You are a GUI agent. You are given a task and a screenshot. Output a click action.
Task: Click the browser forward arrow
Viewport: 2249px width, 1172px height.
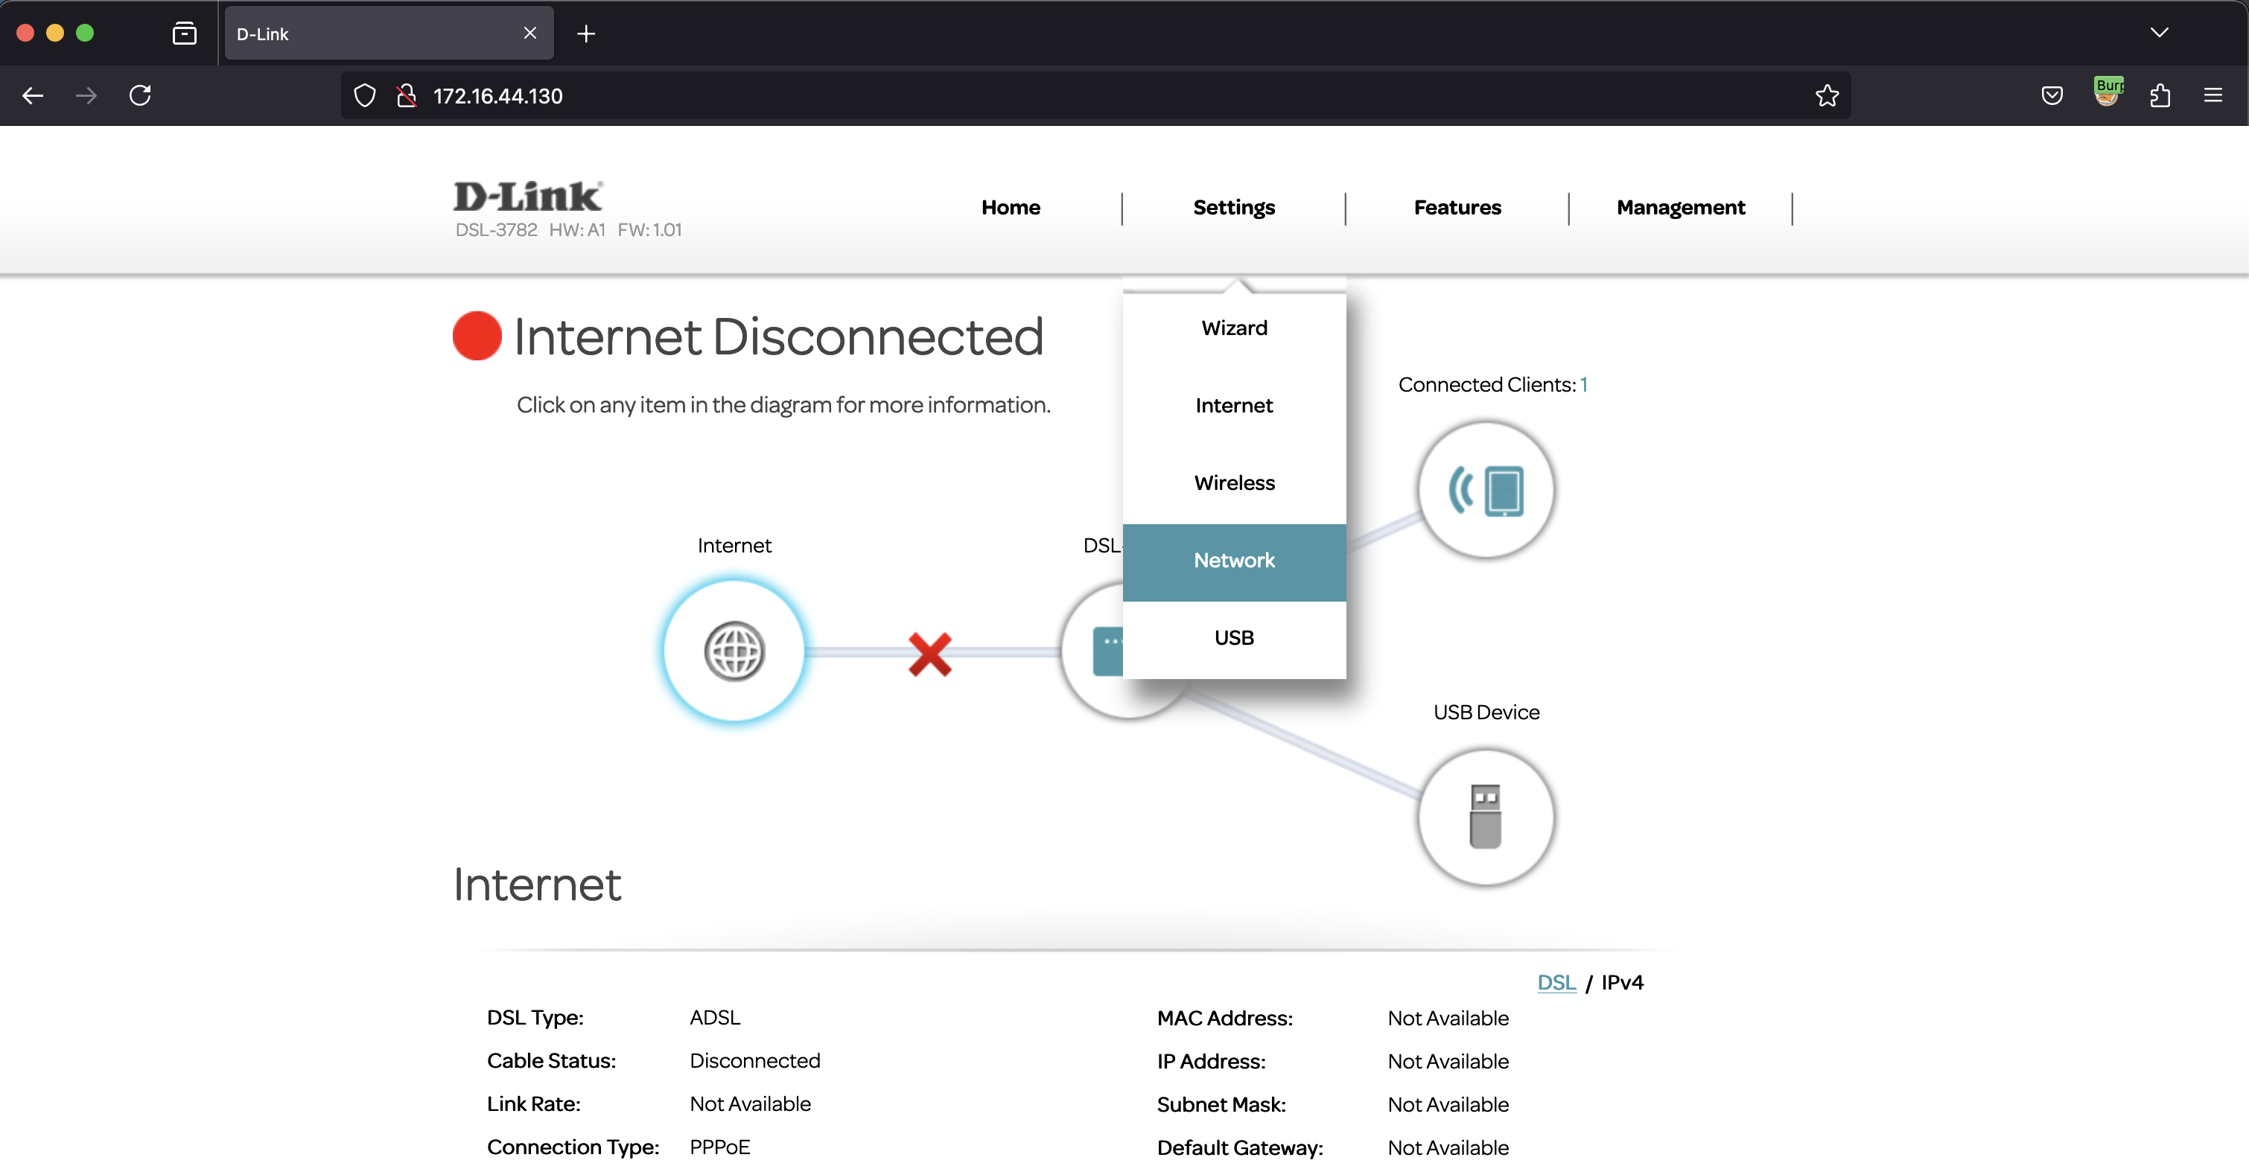click(x=86, y=96)
